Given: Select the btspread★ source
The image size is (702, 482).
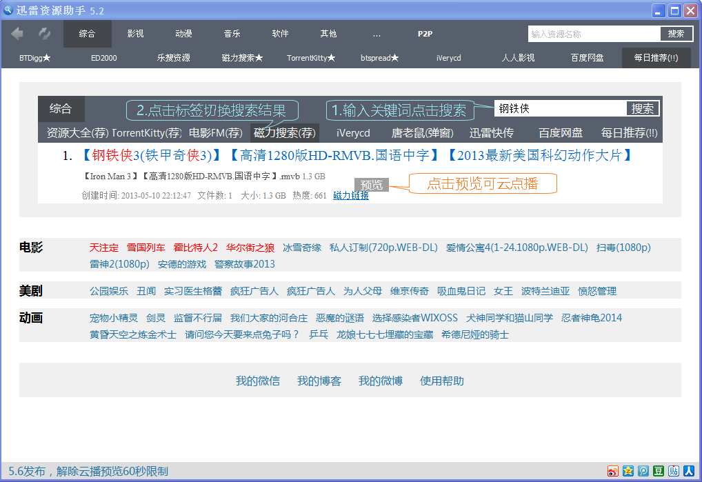Looking at the screenshot, I should click(x=380, y=58).
